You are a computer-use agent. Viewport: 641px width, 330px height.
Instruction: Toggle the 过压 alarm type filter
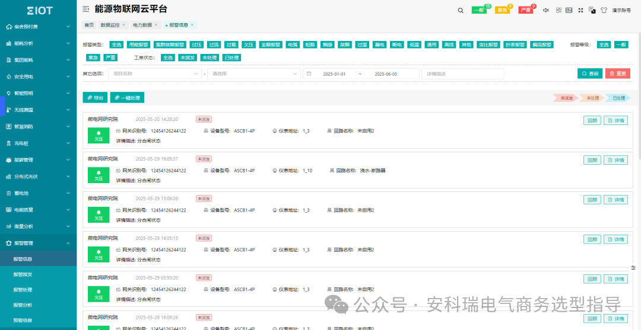196,45
